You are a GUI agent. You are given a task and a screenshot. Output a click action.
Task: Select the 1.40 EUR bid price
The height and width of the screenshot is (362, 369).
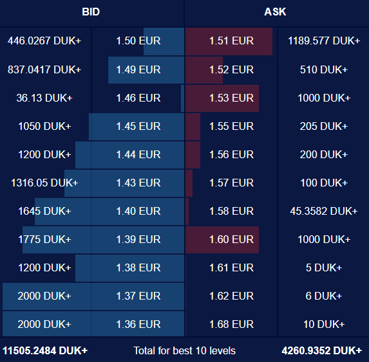(138, 211)
